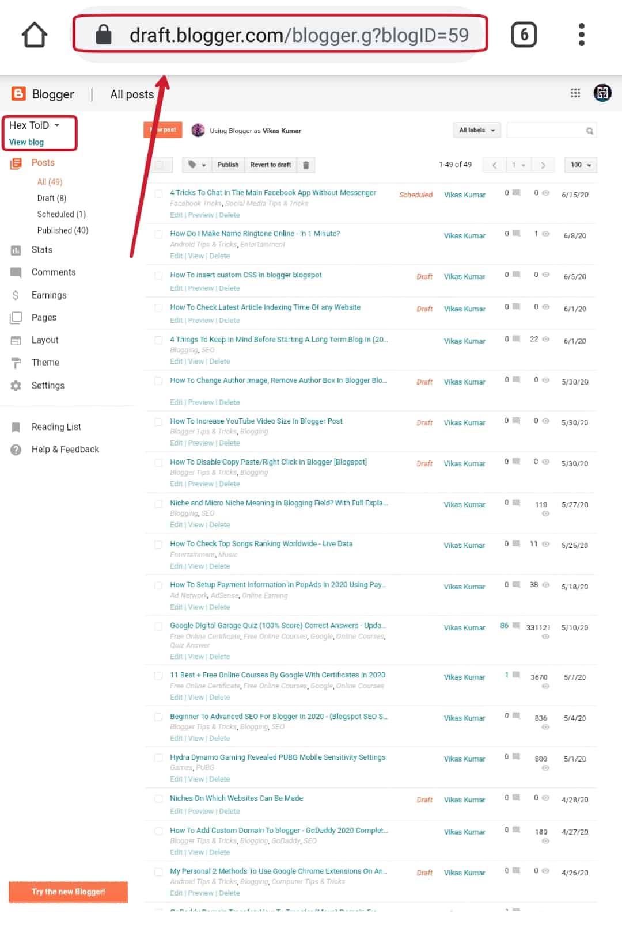Check the Increase YouTube Video Size post checkbox

[158, 422]
